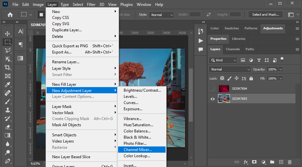The image size is (302, 167).
Task: Toggle lock all on layer
Action: click(251, 79)
